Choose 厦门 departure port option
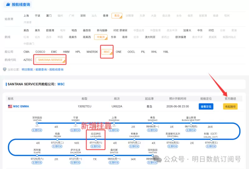The height and width of the screenshot is (169, 249). (x=49, y=16)
